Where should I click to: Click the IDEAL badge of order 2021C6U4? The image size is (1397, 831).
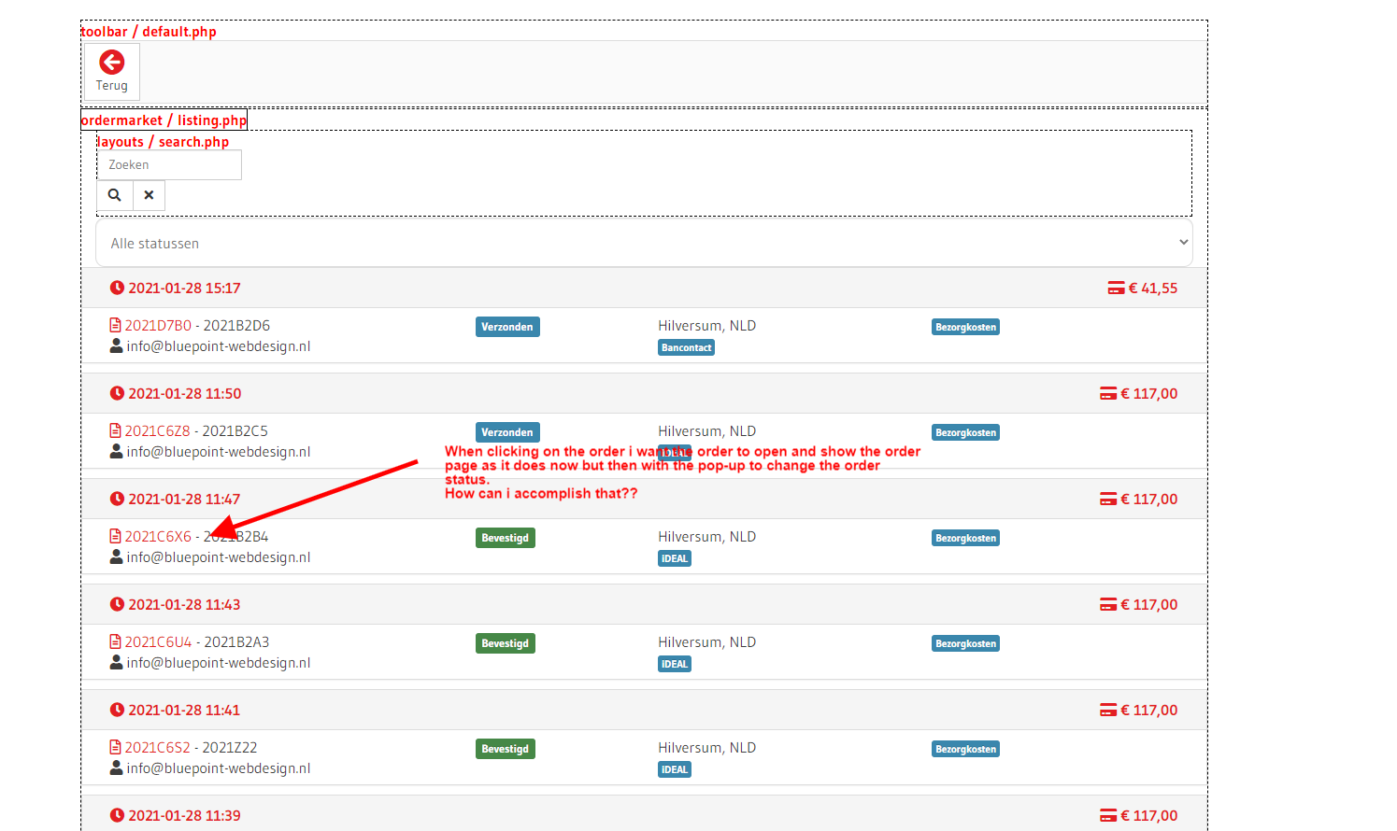675,664
